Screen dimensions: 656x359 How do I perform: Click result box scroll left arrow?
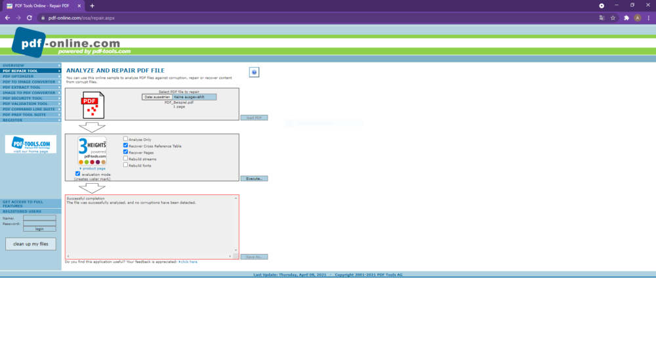pyautogui.click(x=68, y=256)
